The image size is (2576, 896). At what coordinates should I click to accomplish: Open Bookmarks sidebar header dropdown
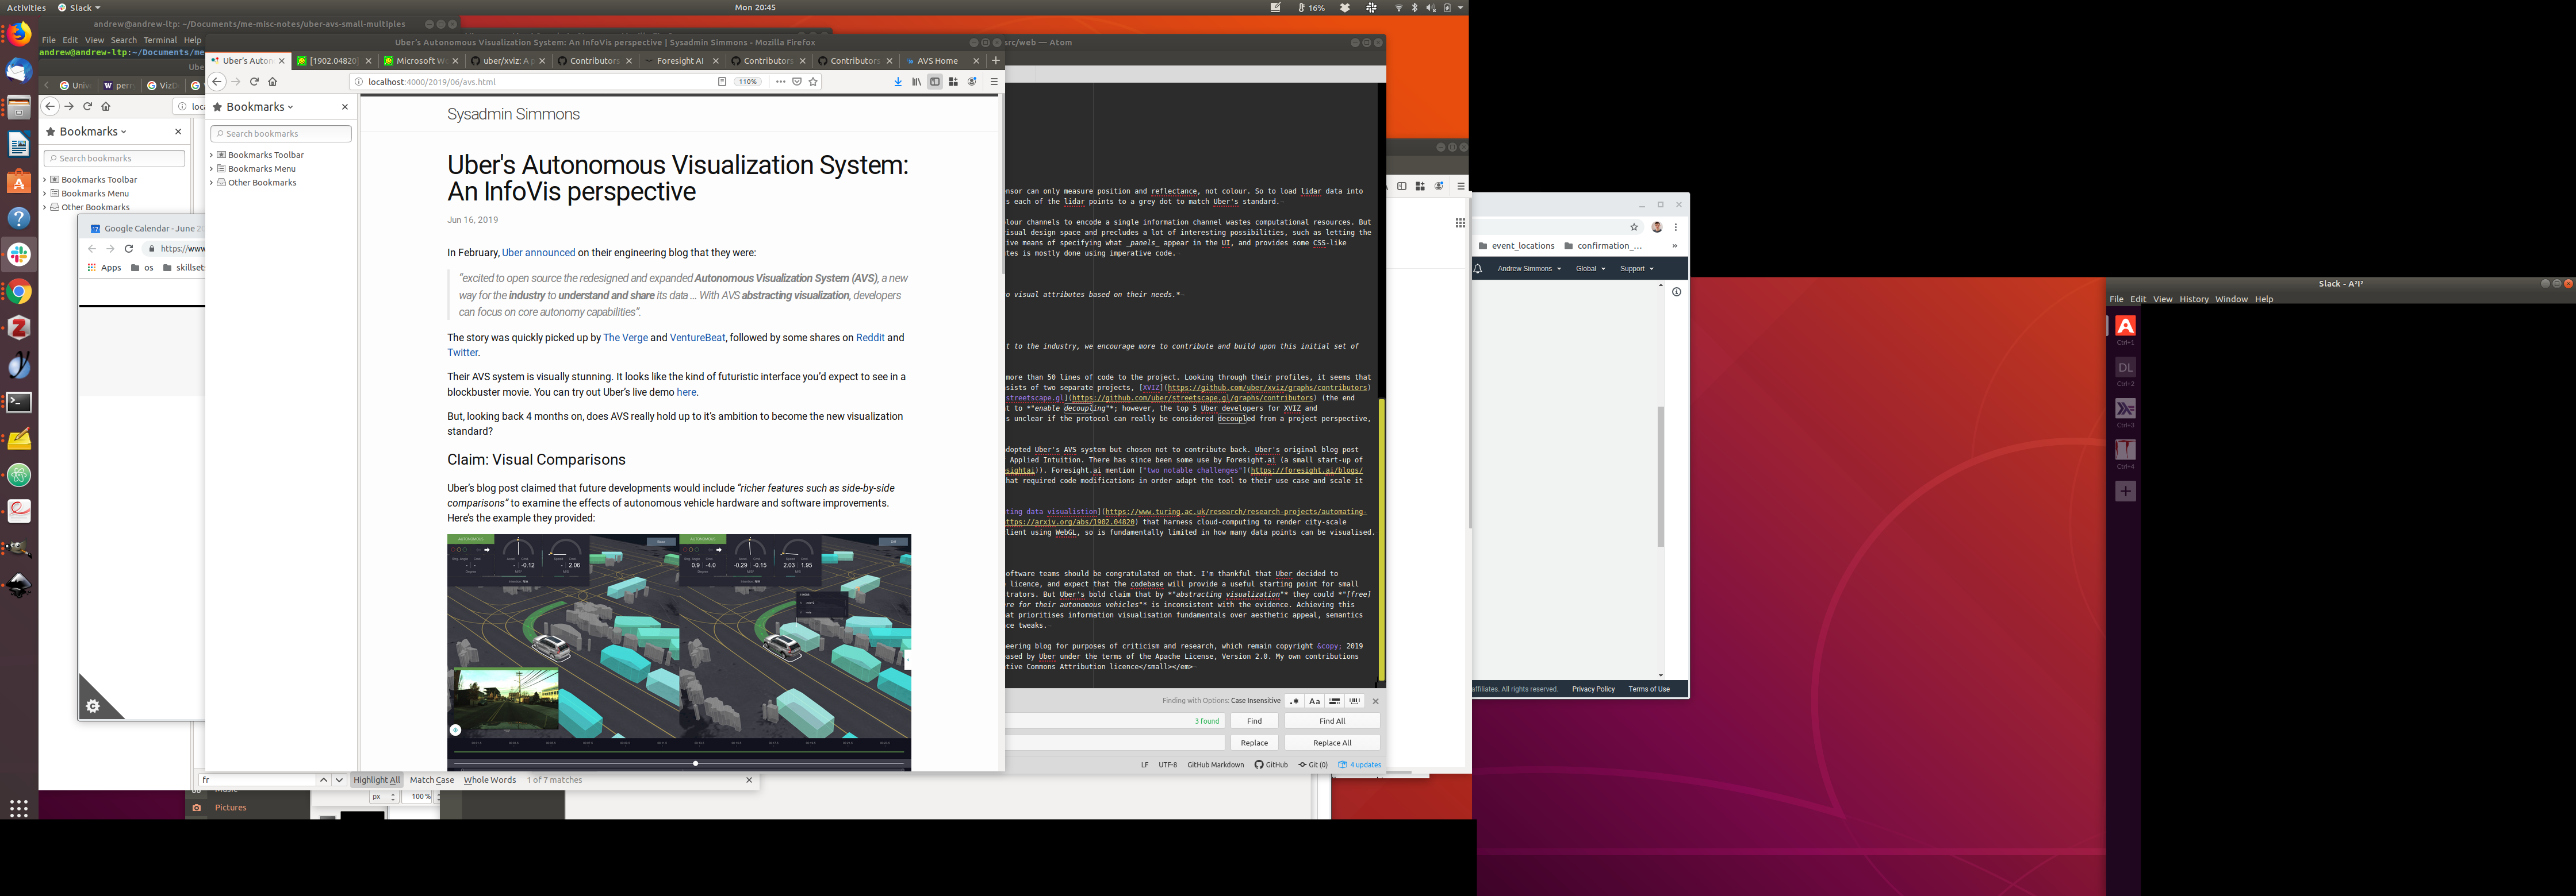click(259, 107)
